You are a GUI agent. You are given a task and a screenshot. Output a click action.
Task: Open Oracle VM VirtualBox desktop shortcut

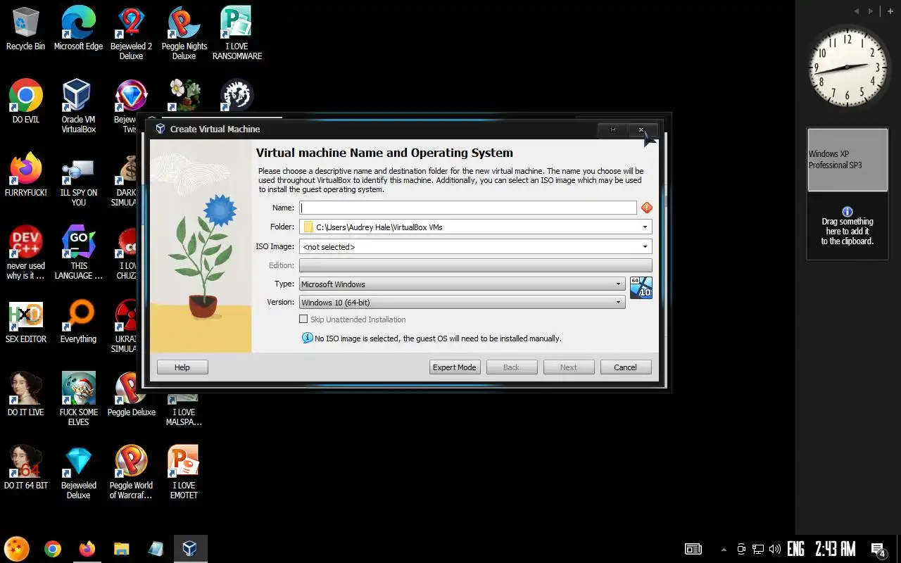pos(78,106)
